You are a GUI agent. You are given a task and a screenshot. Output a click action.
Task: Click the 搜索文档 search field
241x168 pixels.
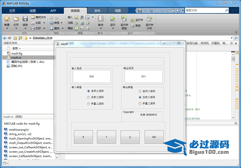coord(205,10)
